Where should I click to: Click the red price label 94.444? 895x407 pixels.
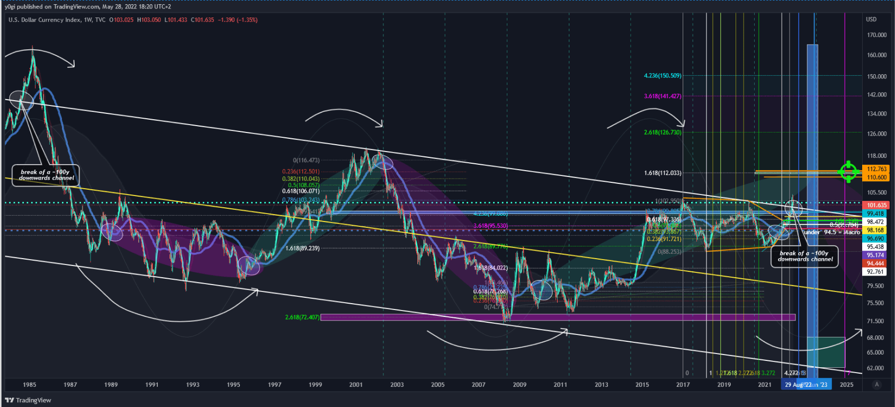pyautogui.click(x=876, y=263)
